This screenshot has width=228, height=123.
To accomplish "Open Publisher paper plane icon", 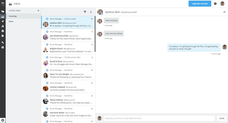I will [3, 21].
